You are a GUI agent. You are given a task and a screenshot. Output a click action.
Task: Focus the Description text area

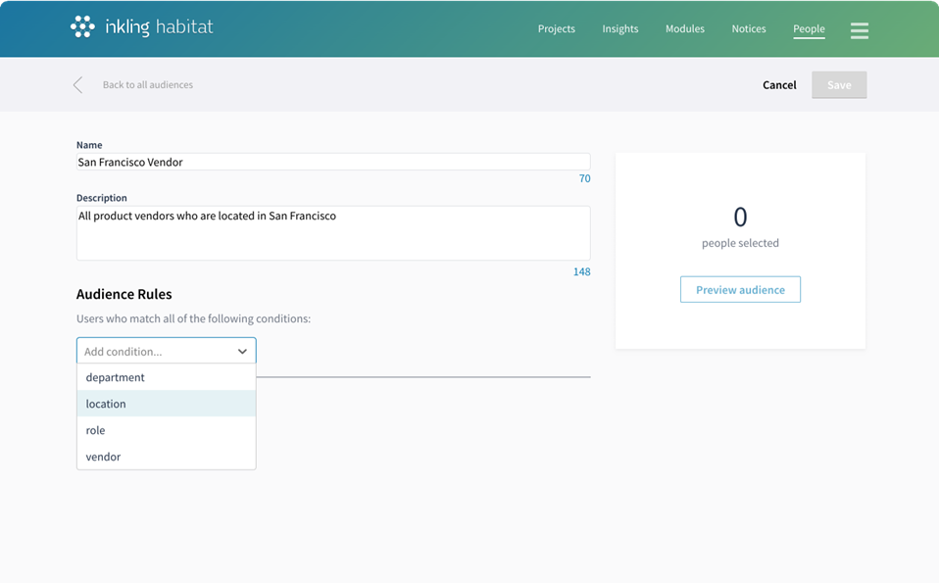[333, 233]
